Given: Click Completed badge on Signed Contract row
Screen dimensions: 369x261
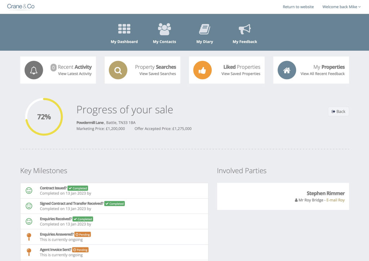Looking at the screenshot, I should pos(115,204).
